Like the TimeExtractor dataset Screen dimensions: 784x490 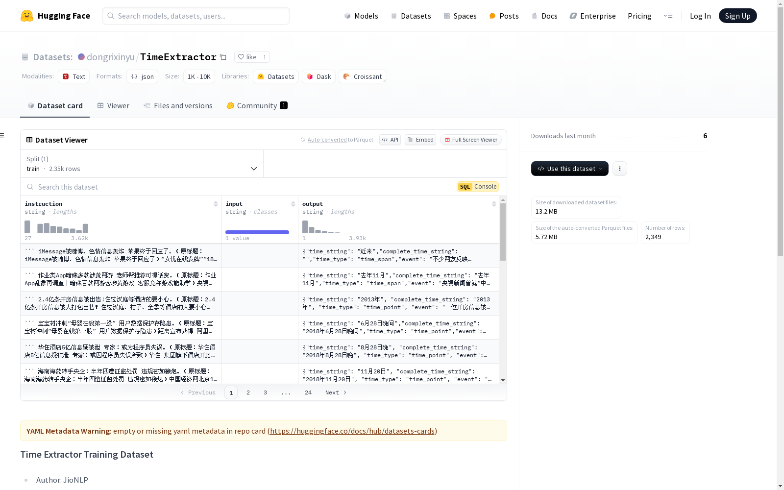click(x=247, y=57)
